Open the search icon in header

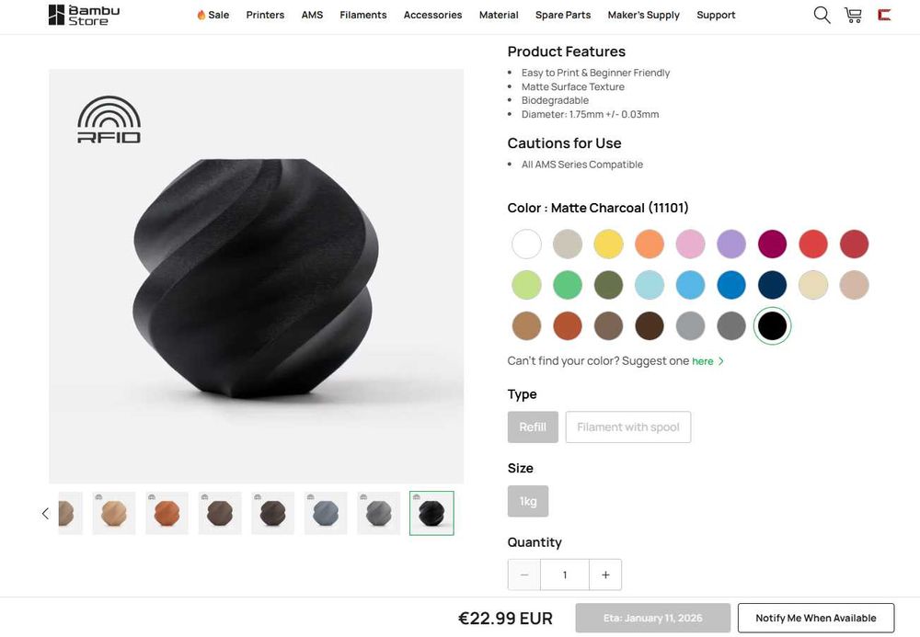(x=822, y=15)
